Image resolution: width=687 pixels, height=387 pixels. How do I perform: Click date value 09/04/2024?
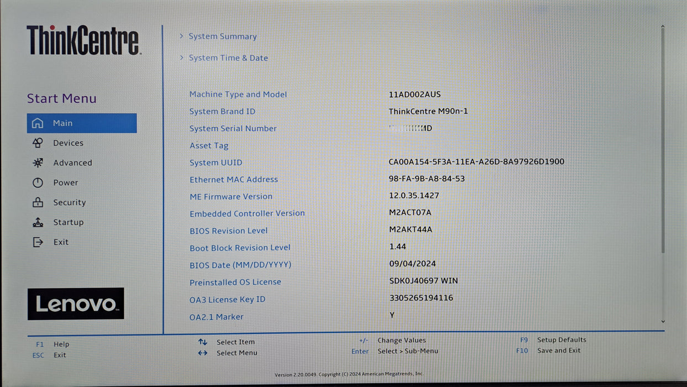[x=412, y=264]
